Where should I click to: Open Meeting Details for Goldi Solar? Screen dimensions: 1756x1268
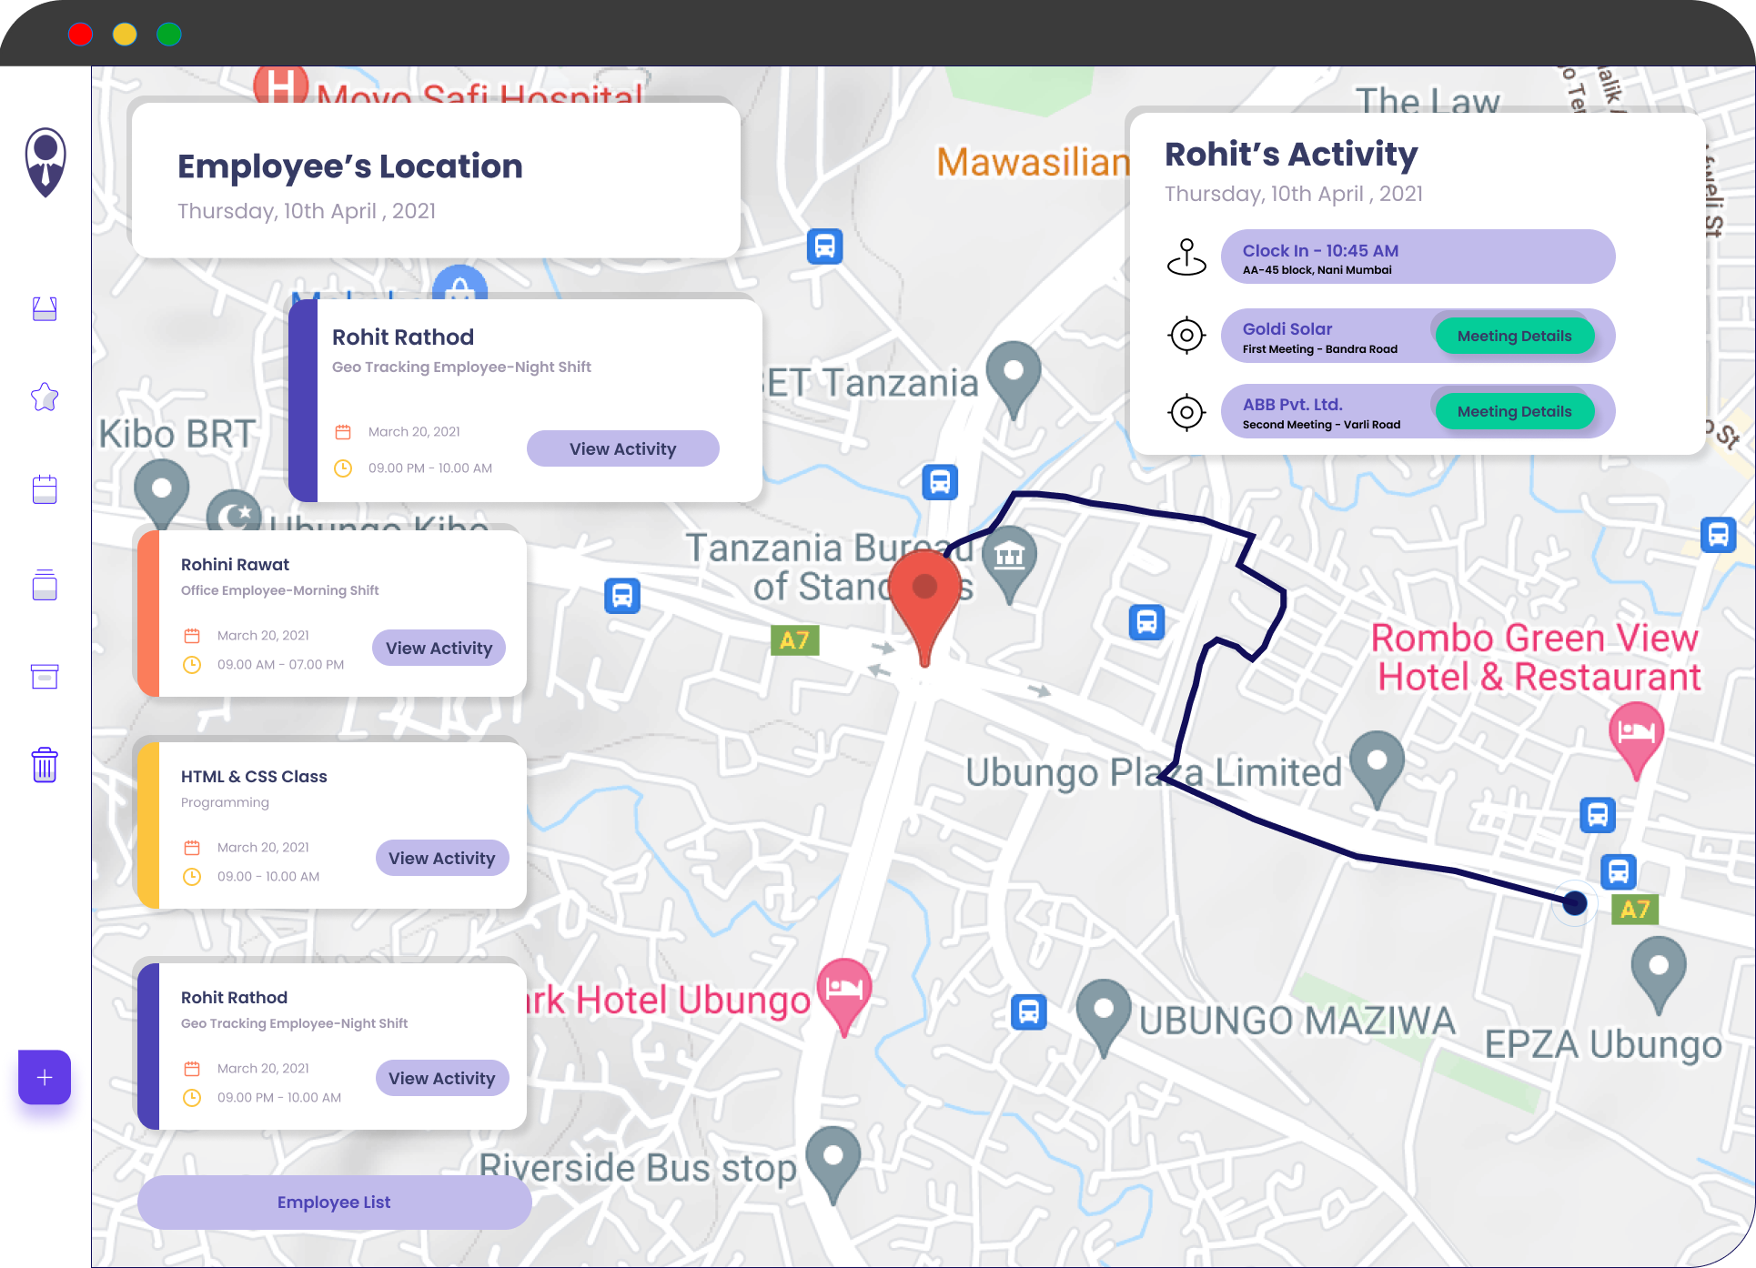pos(1515,336)
